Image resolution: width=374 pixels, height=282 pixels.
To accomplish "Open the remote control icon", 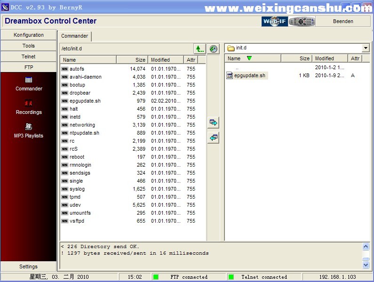I will click(302, 21).
